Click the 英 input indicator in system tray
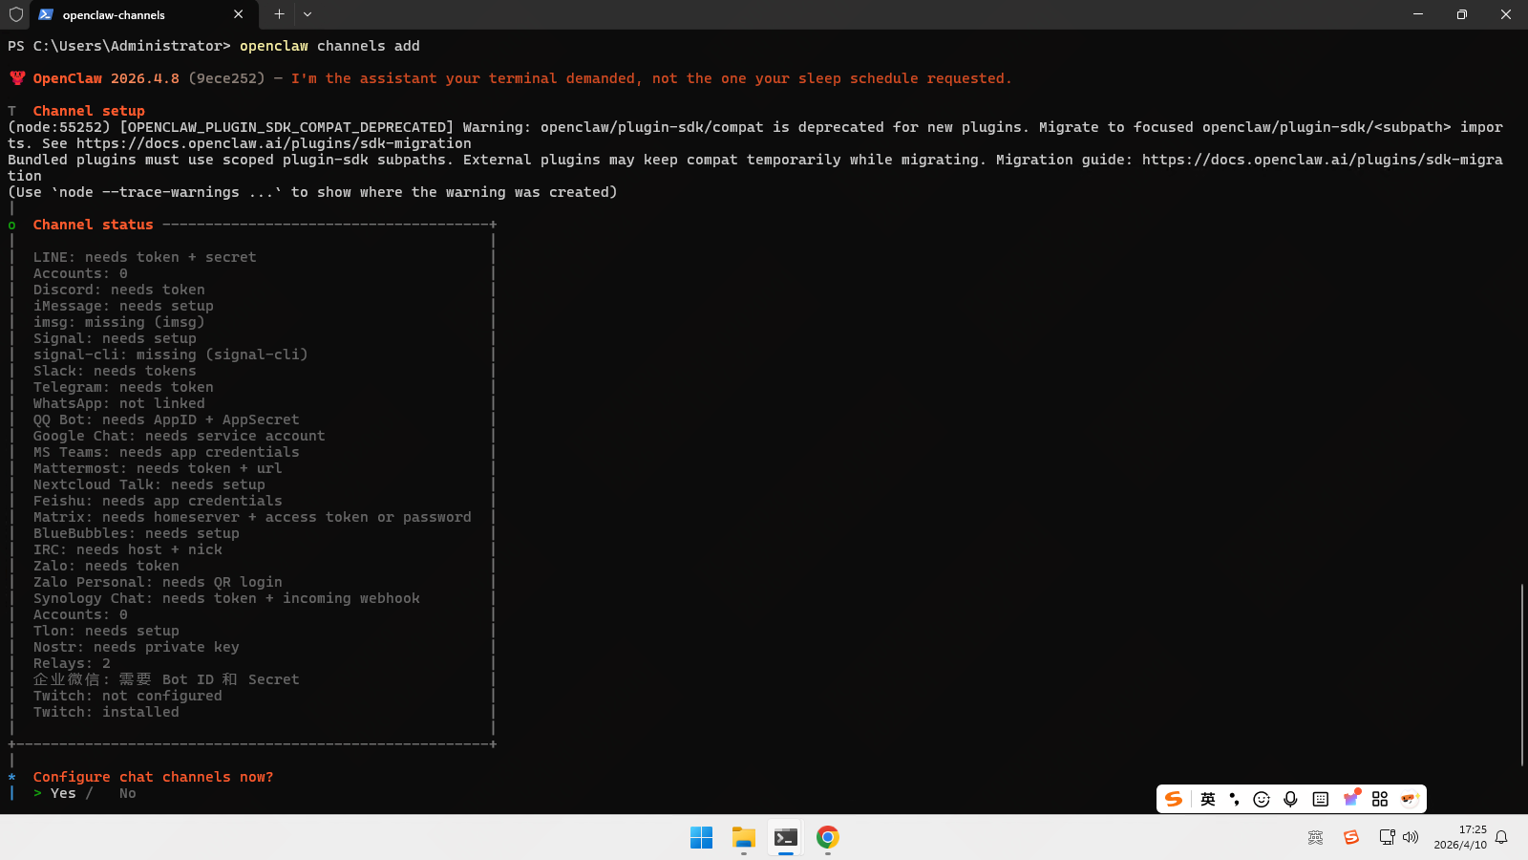The width and height of the screenshot is (1528, 860). (1315, 838)
